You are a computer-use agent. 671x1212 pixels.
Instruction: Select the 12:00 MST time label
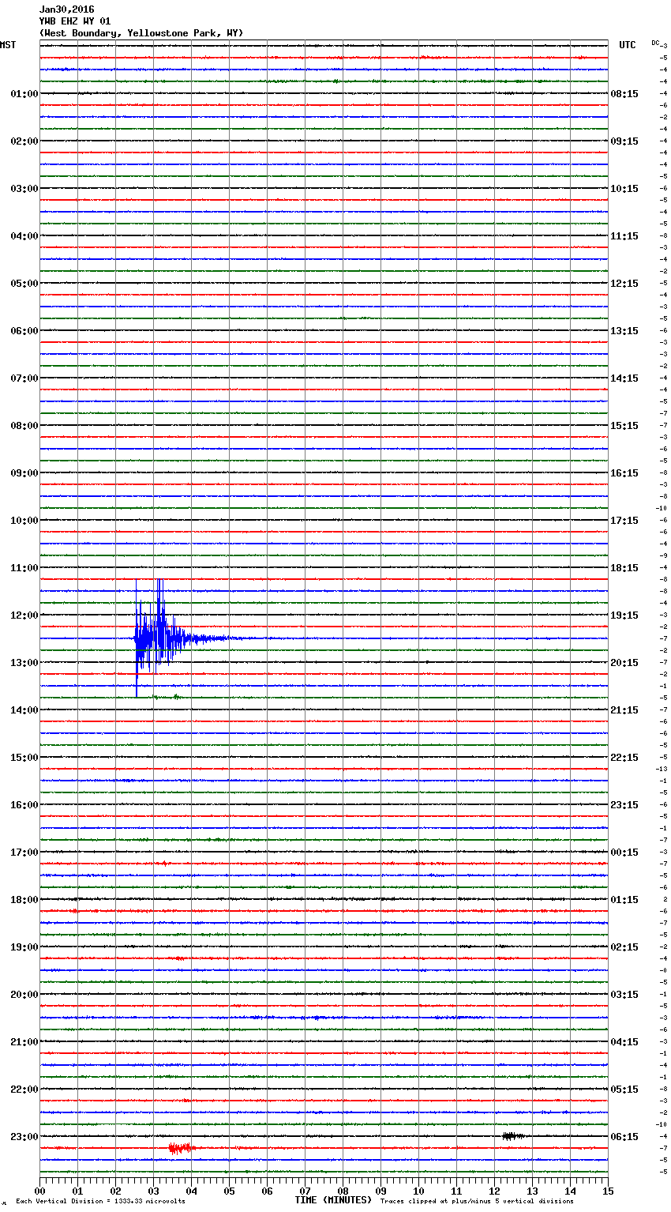(x=24, y=615)
